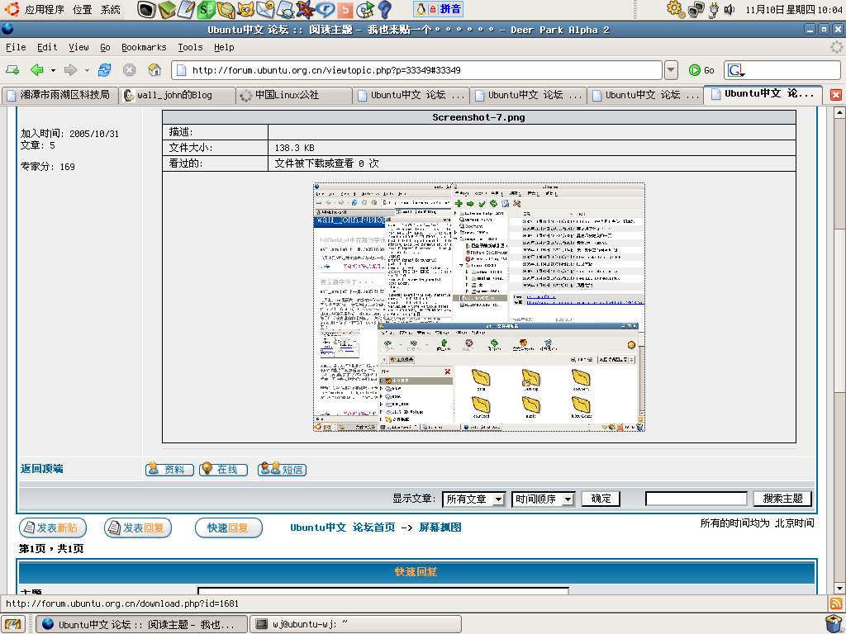Open the trash icon in bottom panel

(x=834, y=624)
